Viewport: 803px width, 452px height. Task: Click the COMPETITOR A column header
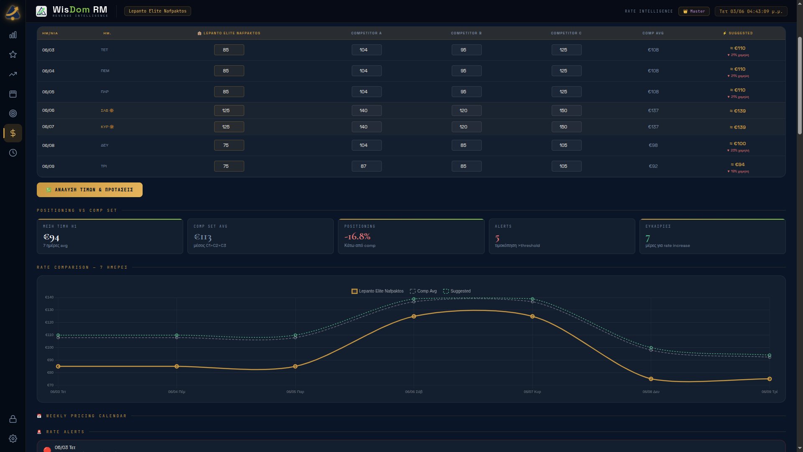coord(366,33)
